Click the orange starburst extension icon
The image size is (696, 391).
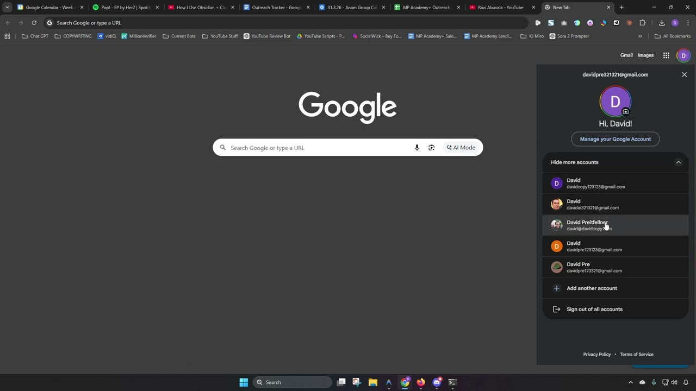629,23
